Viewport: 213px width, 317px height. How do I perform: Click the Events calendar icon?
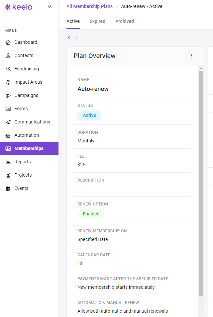[8, 189]
